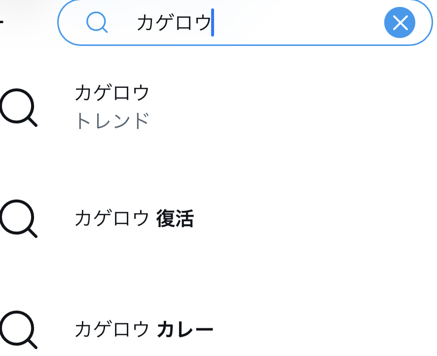Click the blue magnifier icon in search bar
437x356 pixels.
[97, 22]
